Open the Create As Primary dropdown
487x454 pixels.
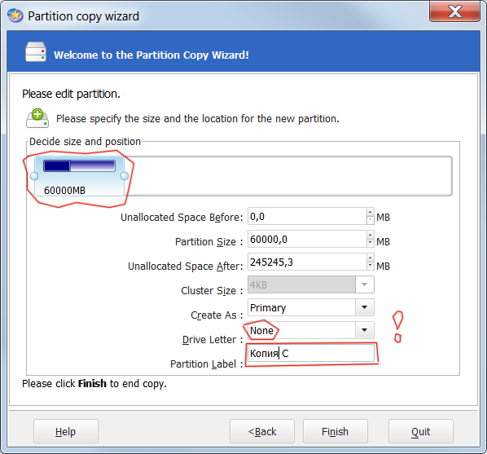point(364,307)
